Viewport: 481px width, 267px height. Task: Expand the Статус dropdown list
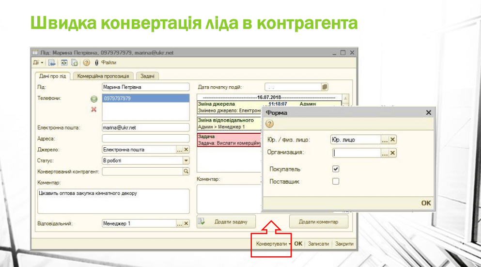click(186, 160)
